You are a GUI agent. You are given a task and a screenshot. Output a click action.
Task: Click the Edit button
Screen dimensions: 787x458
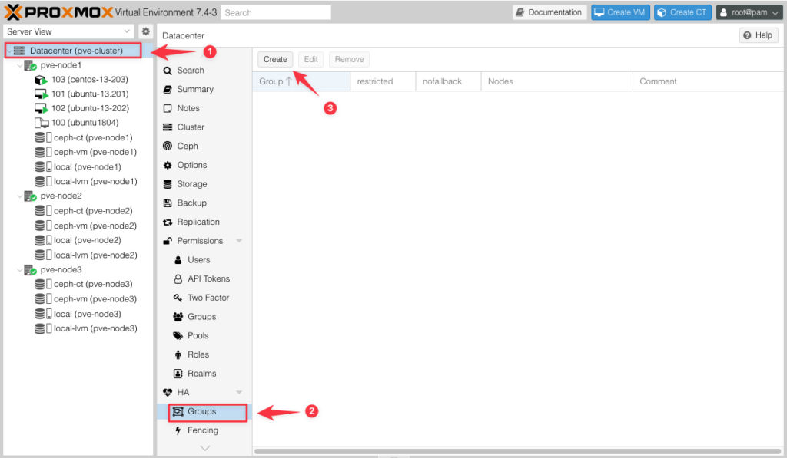click(310, 59)
